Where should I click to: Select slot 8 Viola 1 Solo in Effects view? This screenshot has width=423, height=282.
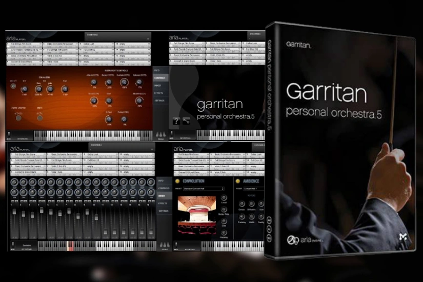tap(228, 173)
